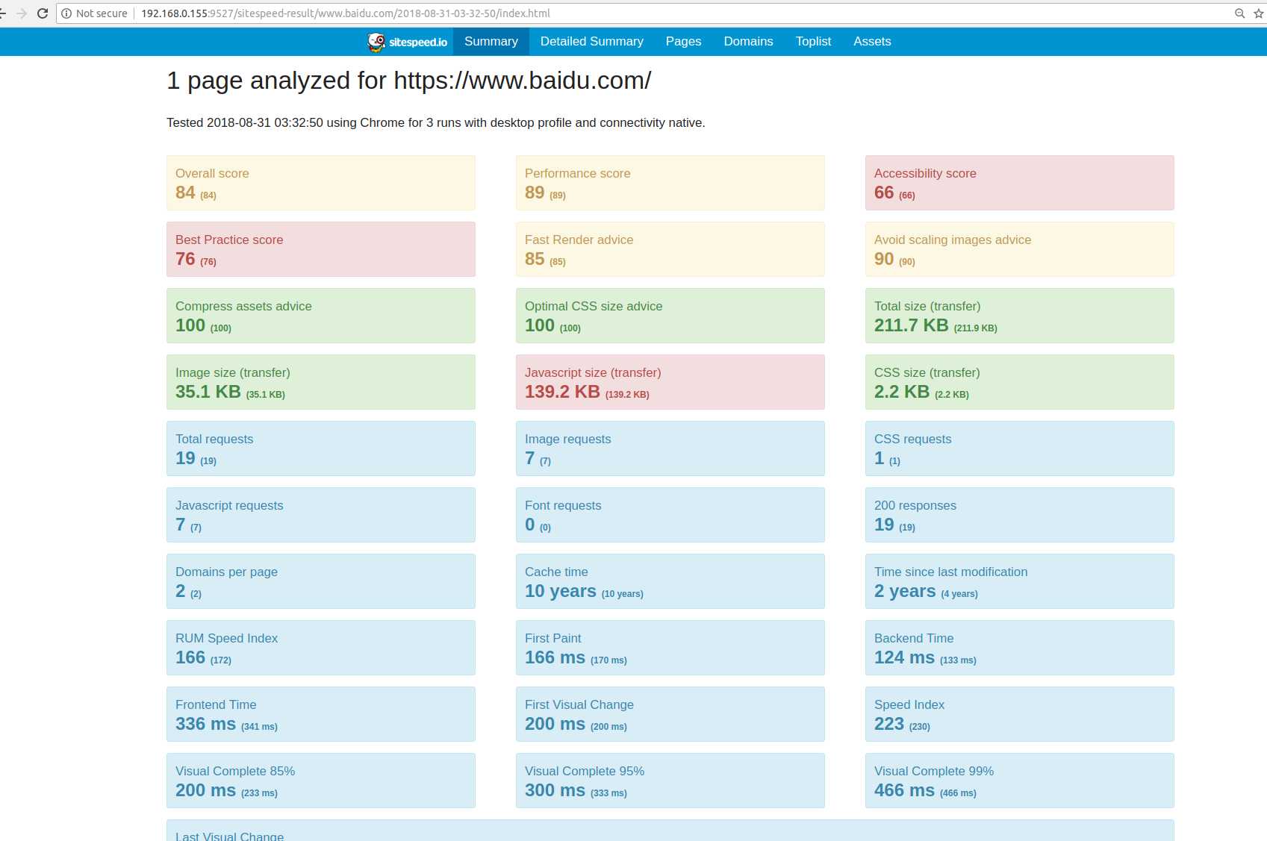Viewport: 1267px width, 841px height.
Task: Select the Speed Index 223 value
Action: click(x=889, y=724)
